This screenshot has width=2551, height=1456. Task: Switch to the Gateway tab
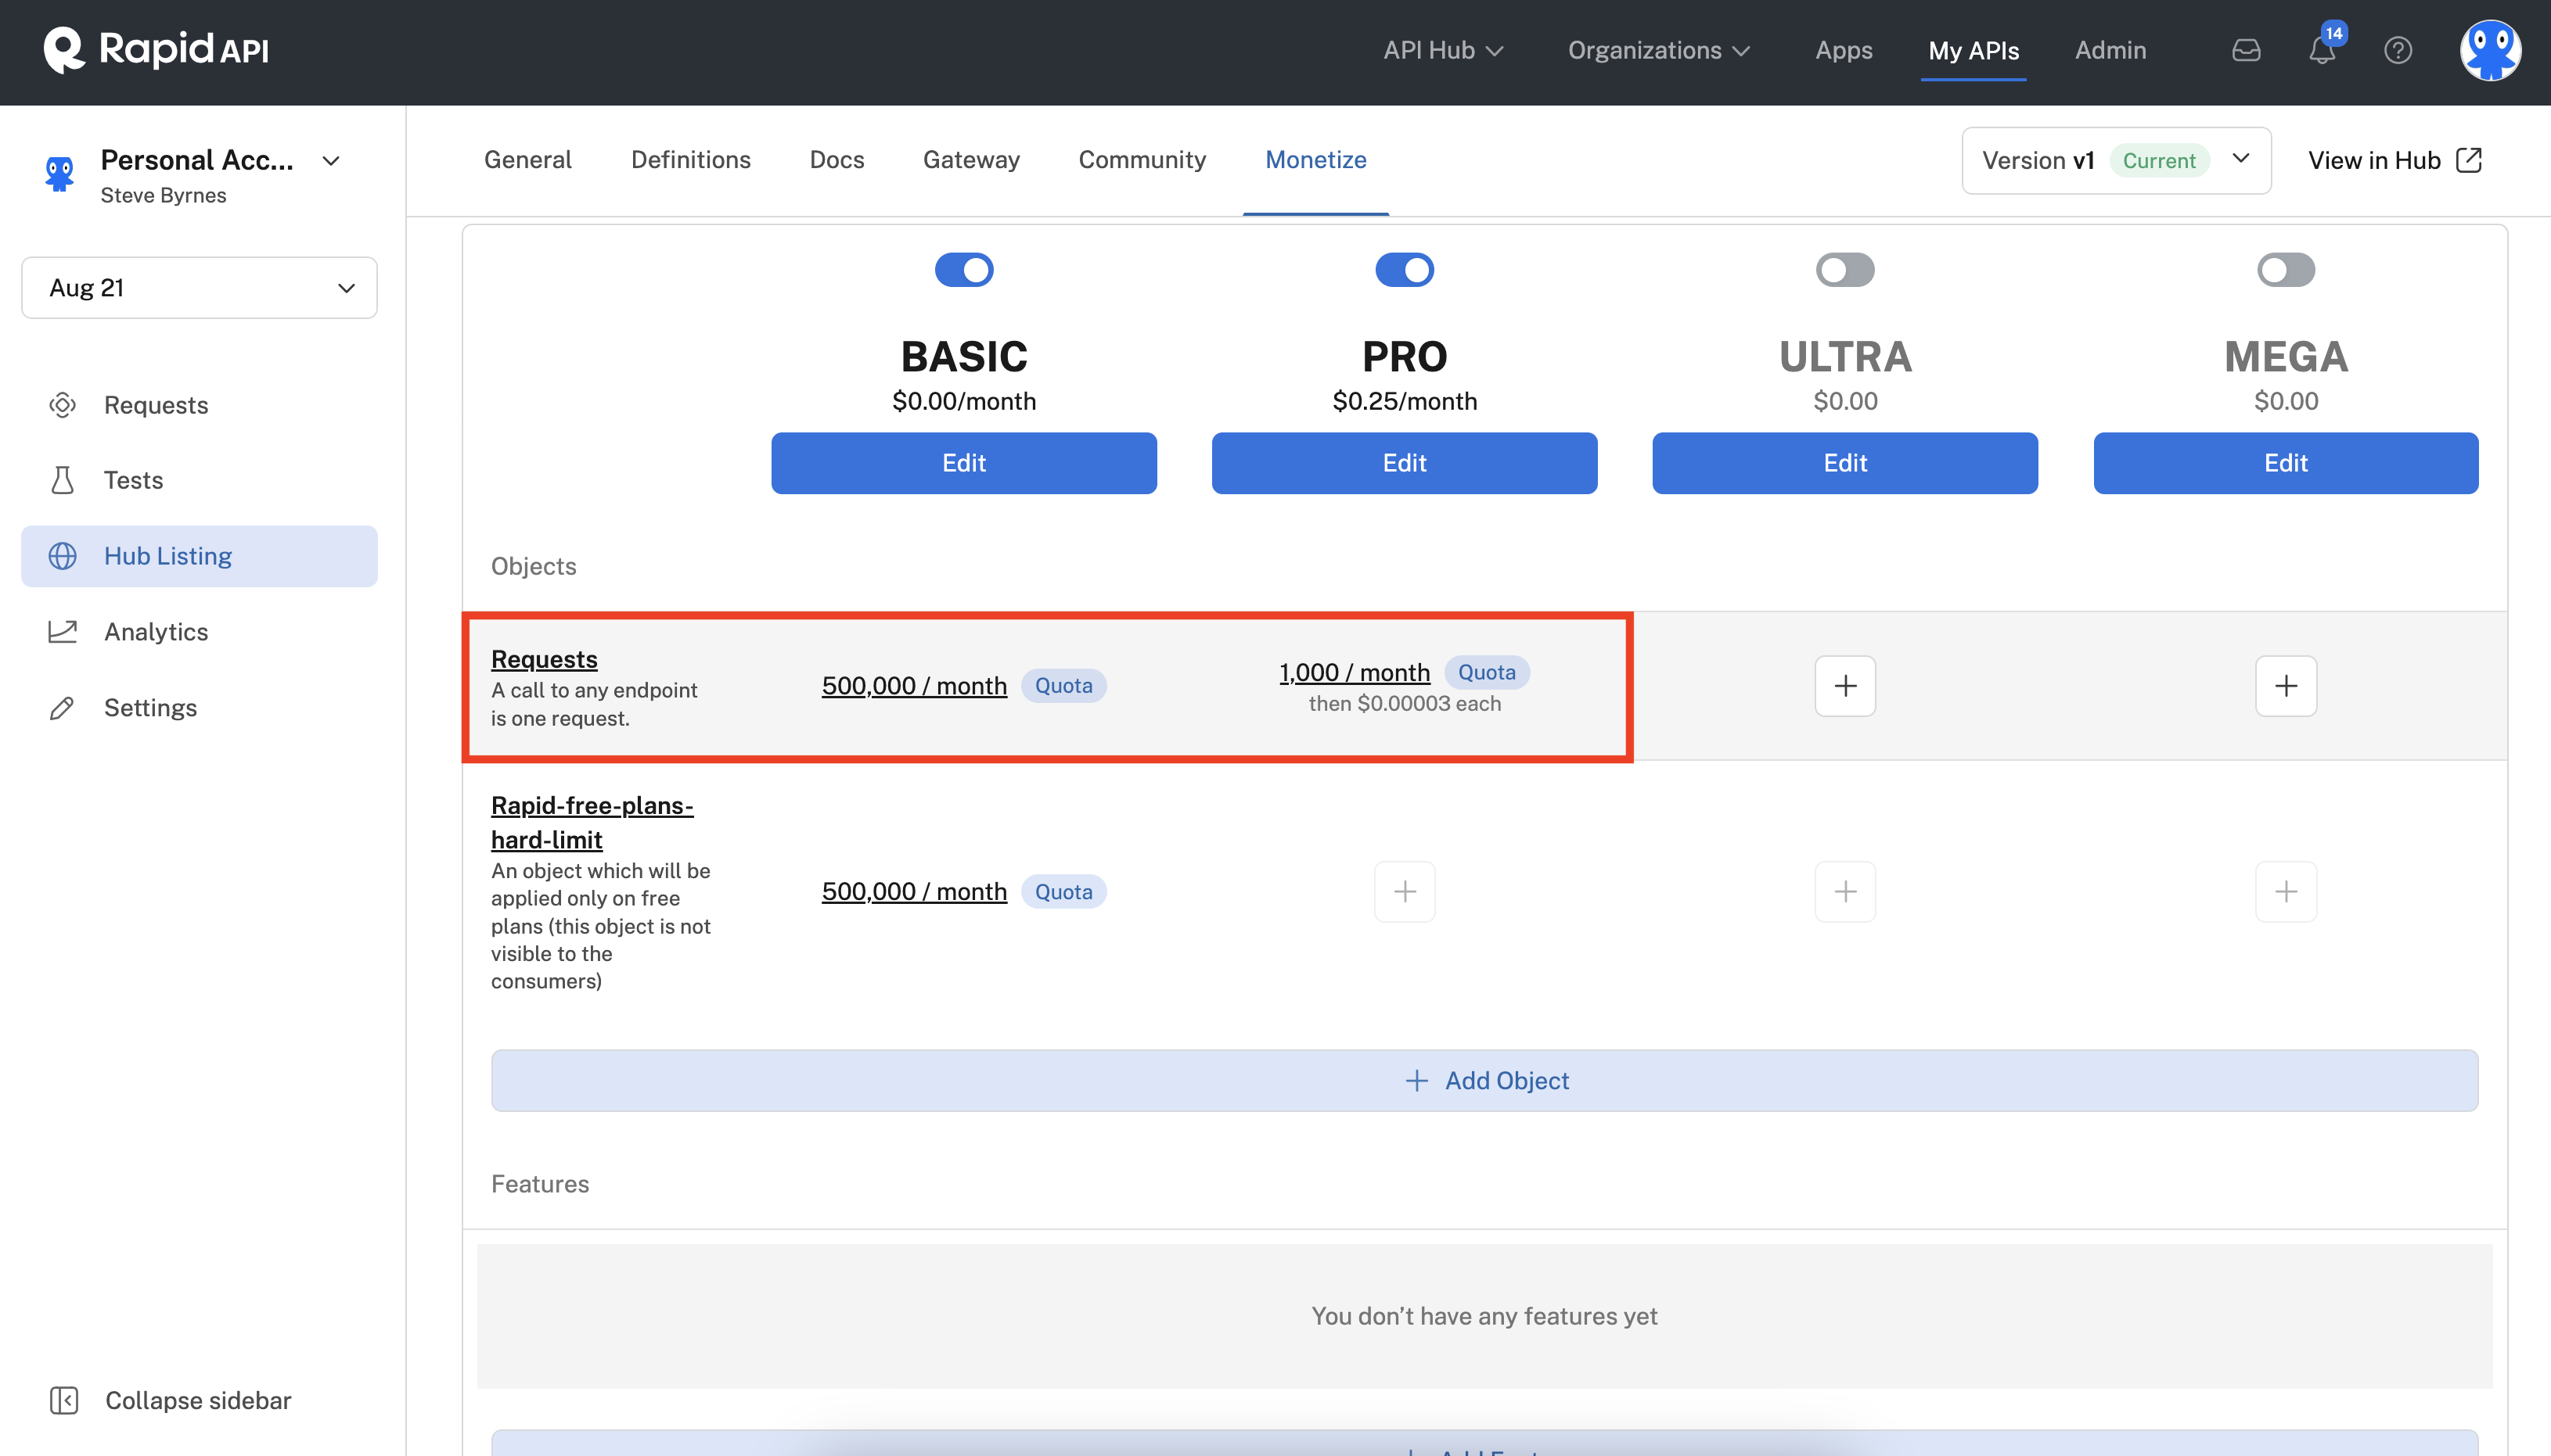970,160
